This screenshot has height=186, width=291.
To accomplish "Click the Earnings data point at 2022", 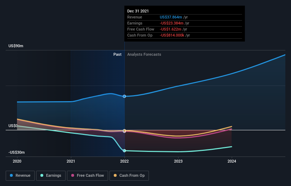I will [124, 151].
